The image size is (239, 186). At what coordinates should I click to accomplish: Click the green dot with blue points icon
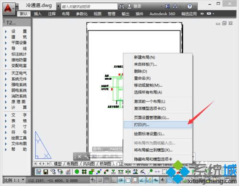[x=99, y=172]
